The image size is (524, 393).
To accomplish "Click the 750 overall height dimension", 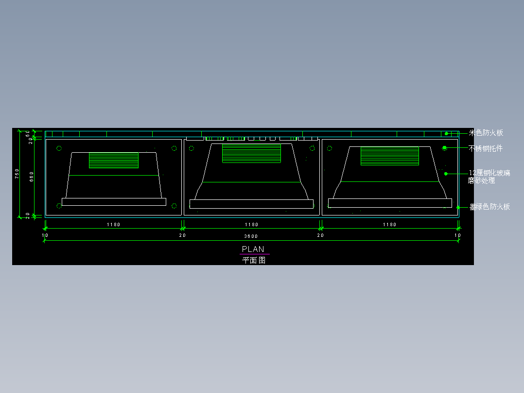I will coord(17,174).
